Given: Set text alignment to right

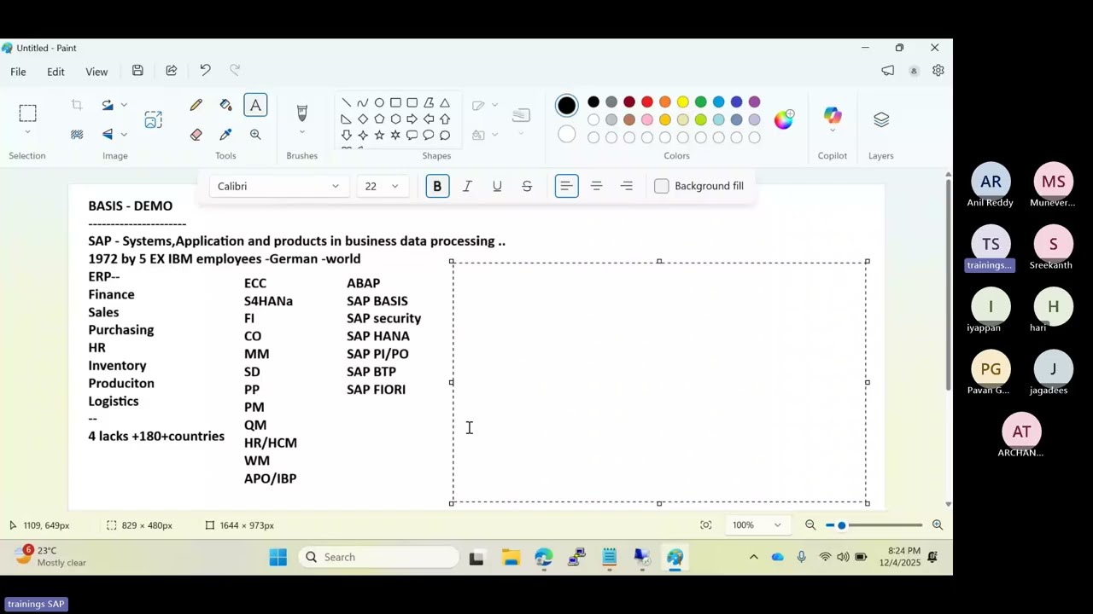Looking at the screenshot, I should tap(626, 186).
